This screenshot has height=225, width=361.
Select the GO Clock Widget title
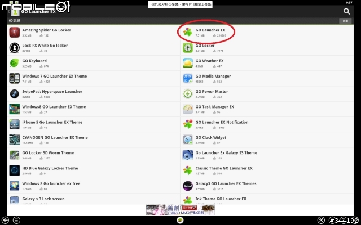(210, 137)
